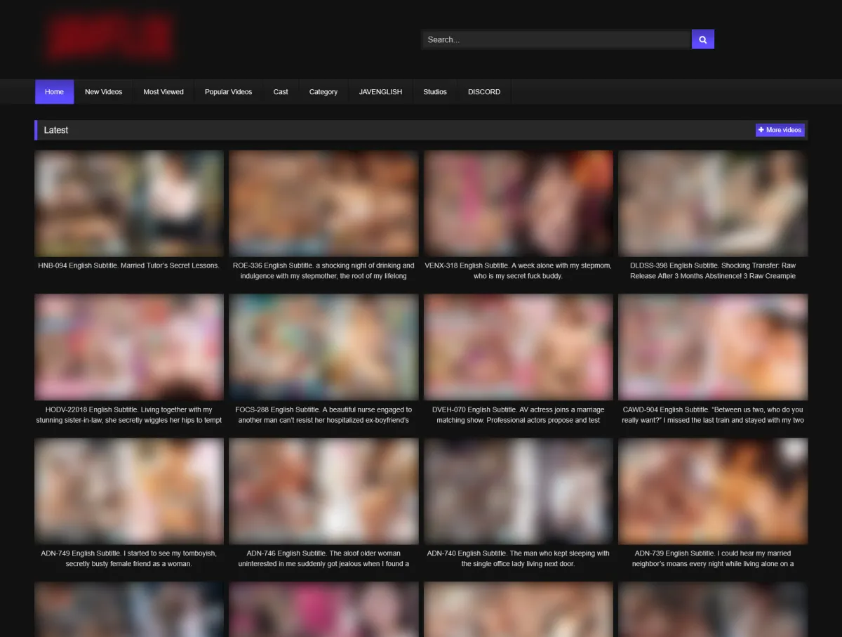This screenshot has width=842, height=637.
Task: Click the DISCORD nav link
Action: click(484, 92)
